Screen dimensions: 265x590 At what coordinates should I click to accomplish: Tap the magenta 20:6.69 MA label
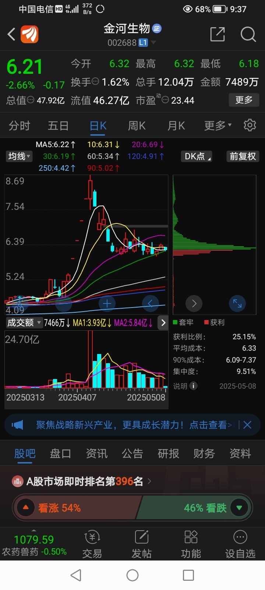coord(148,145)
